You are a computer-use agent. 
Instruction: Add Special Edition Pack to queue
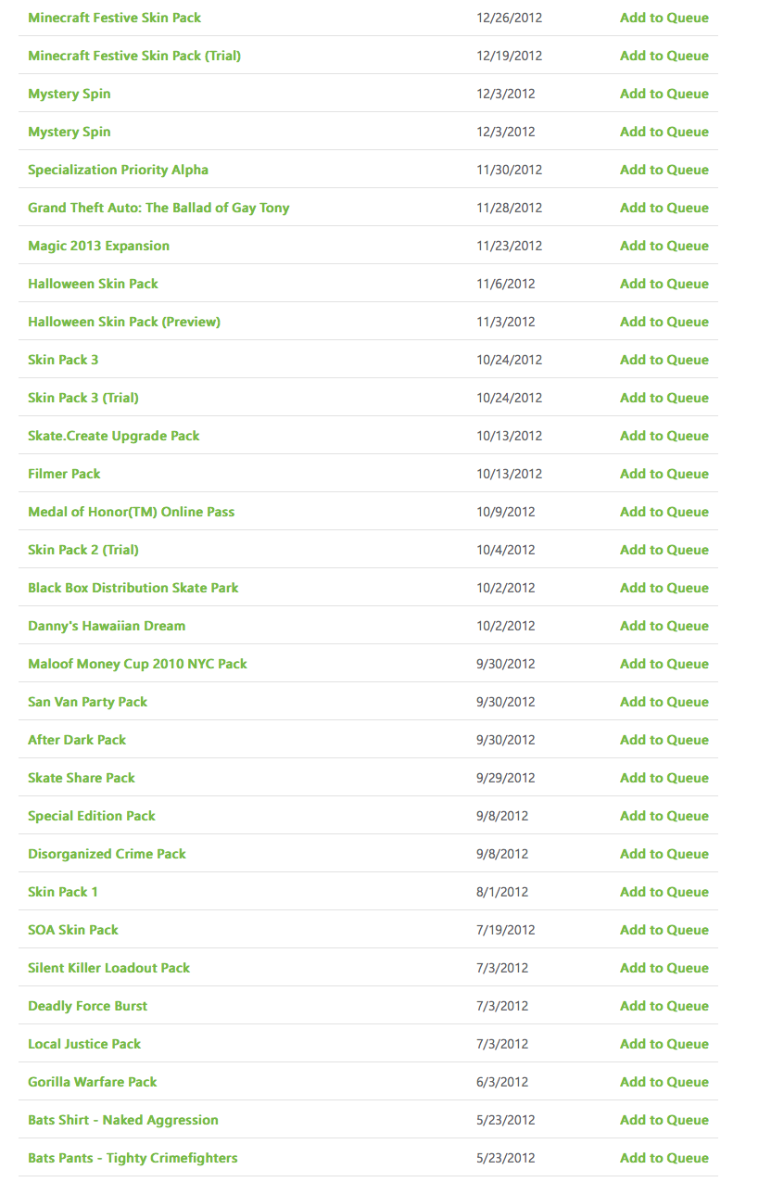pyautogui.click(x=664, y=816)
